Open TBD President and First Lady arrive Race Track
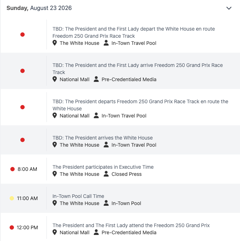Image resolution: width=240 pixels, height=241 pixels. 137,69
